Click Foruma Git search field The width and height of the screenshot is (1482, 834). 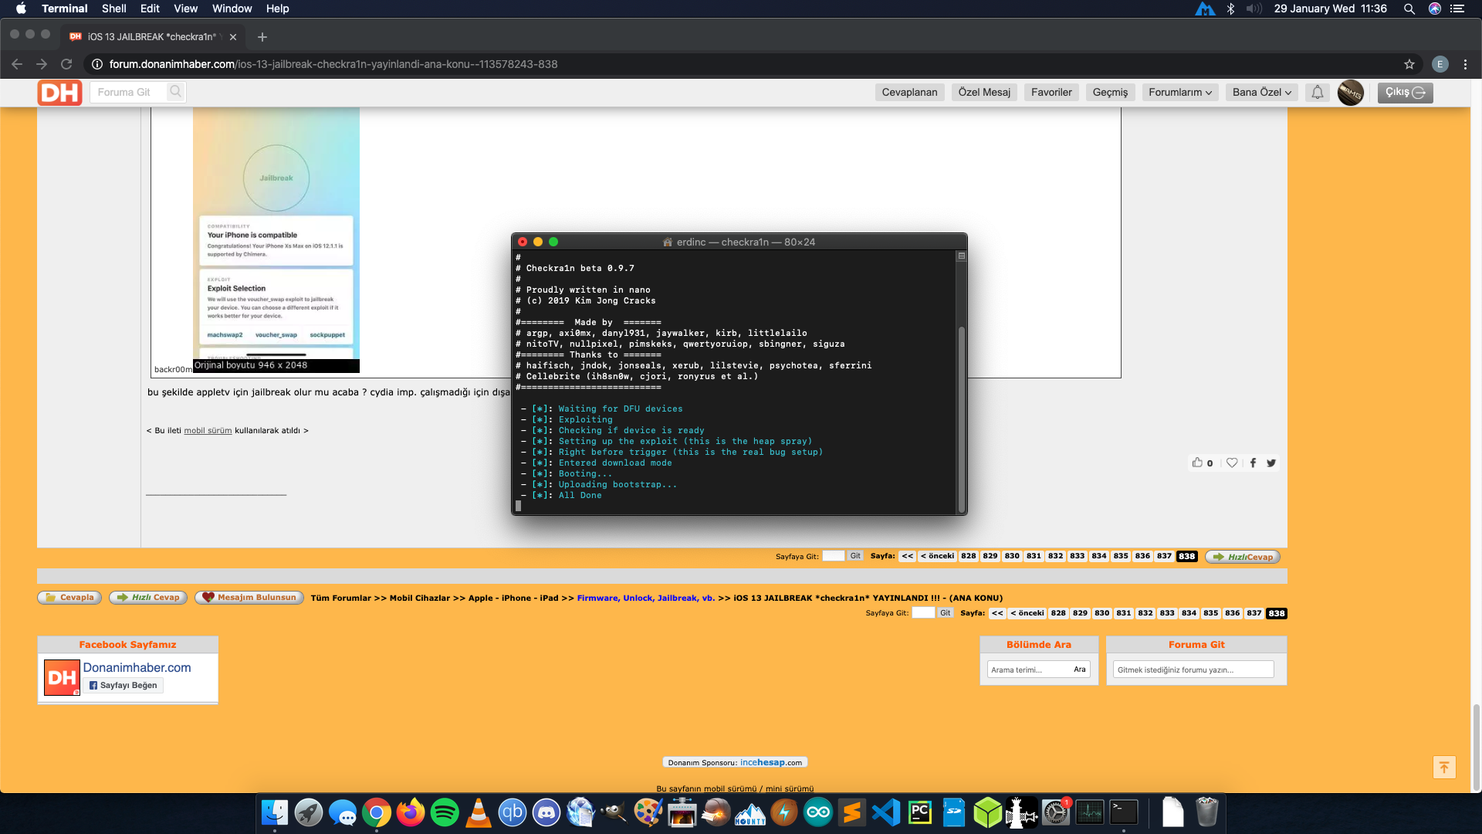129,92
